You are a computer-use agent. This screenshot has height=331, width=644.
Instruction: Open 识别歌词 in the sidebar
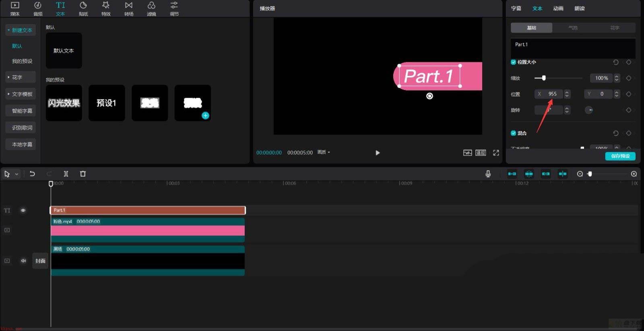coord(21,128)
